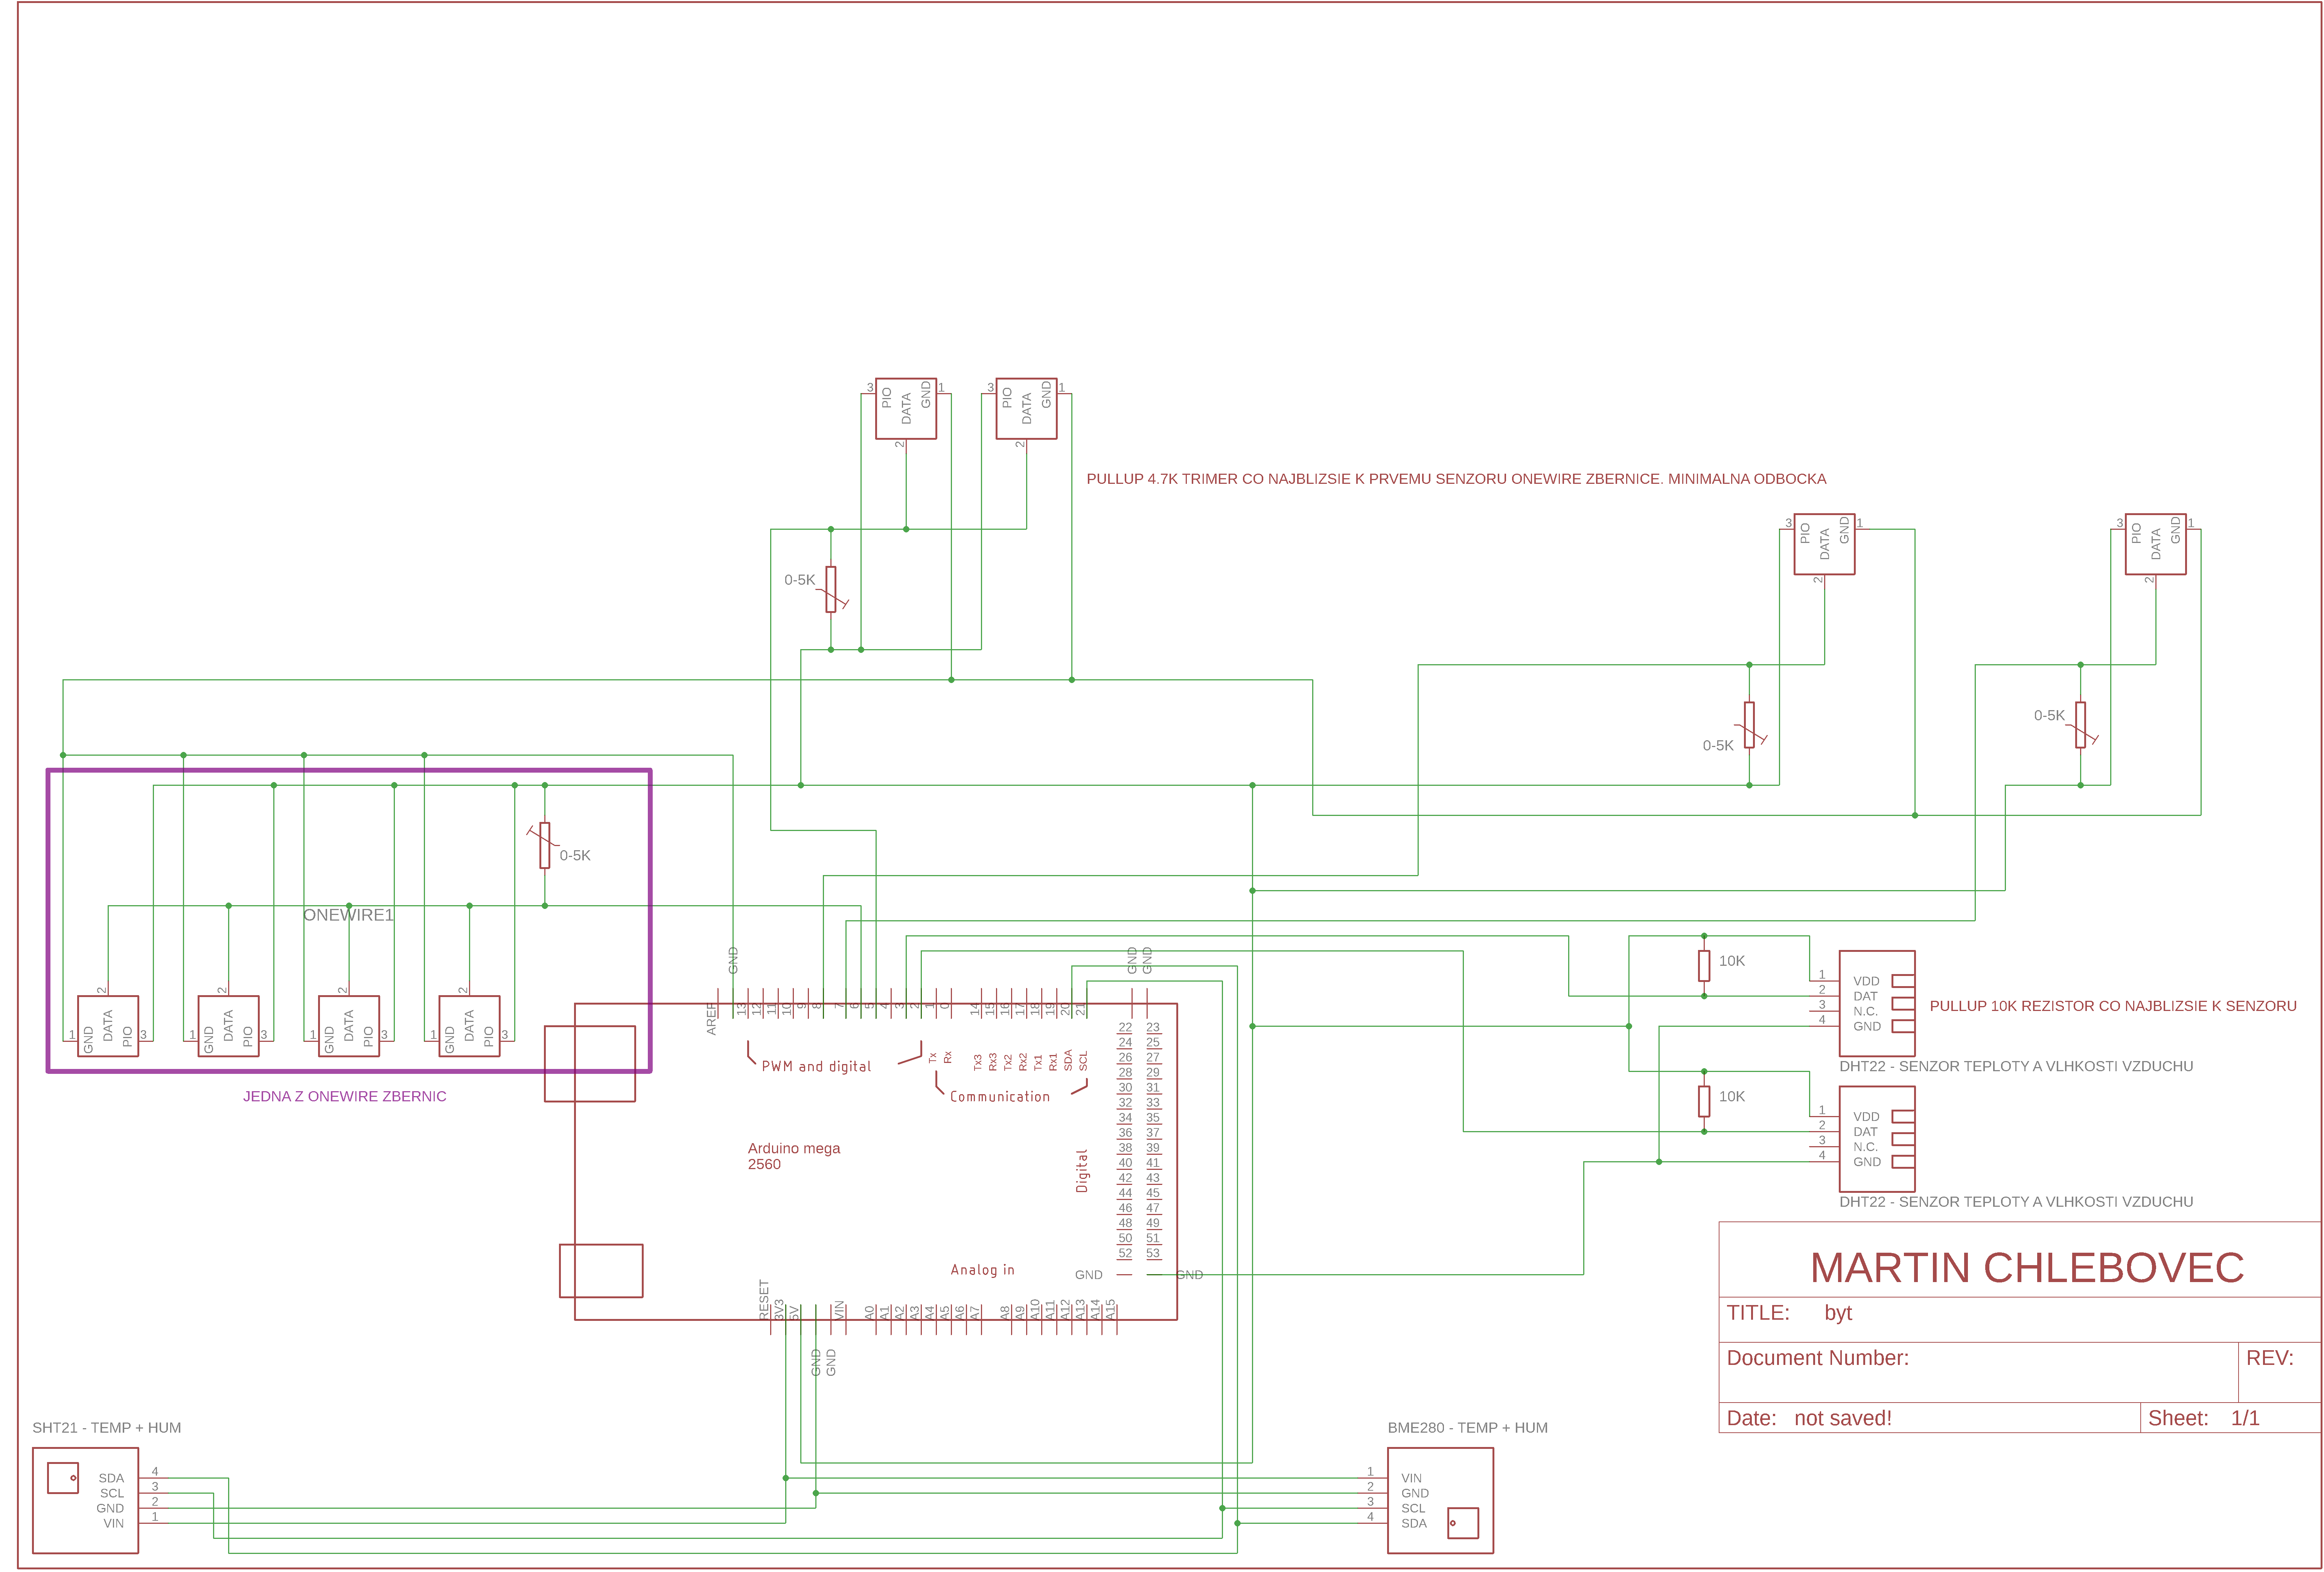Click the lower DHT22 - SENZOR TEPLOTY caption
This screenshot has width=2324, height=1572.
(2016, 1201)
